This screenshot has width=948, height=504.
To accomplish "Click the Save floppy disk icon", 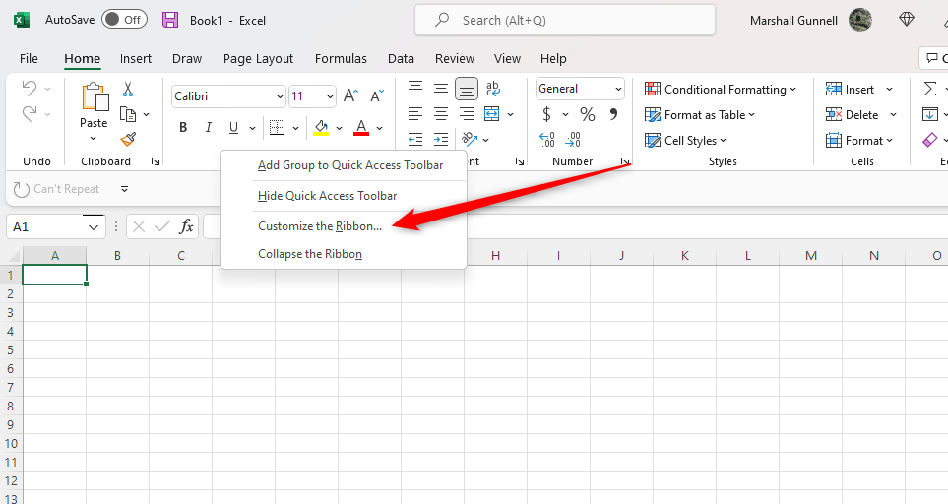I will point(170,20).
